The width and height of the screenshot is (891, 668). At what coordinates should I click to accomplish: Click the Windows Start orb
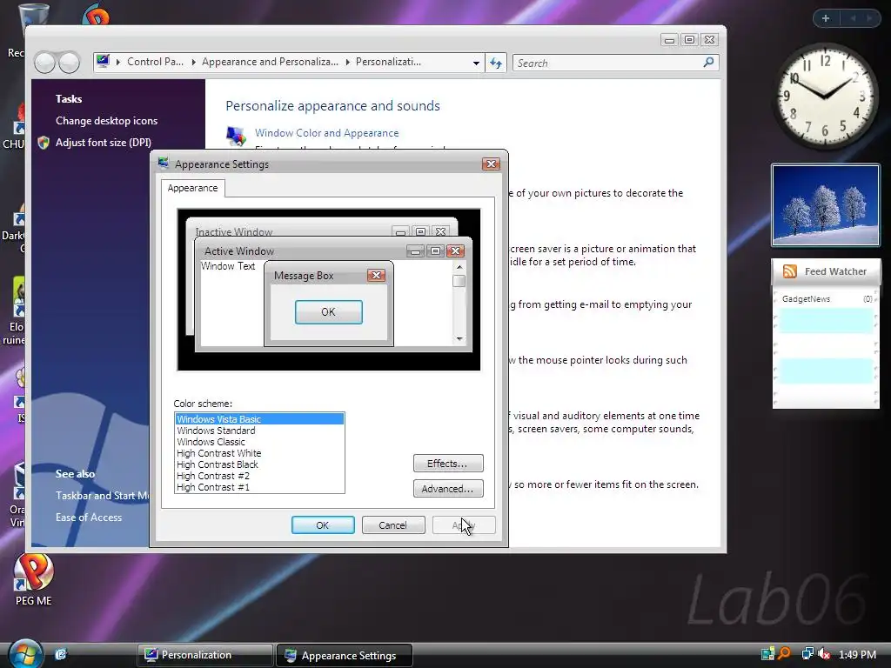[x=25, y=654]
